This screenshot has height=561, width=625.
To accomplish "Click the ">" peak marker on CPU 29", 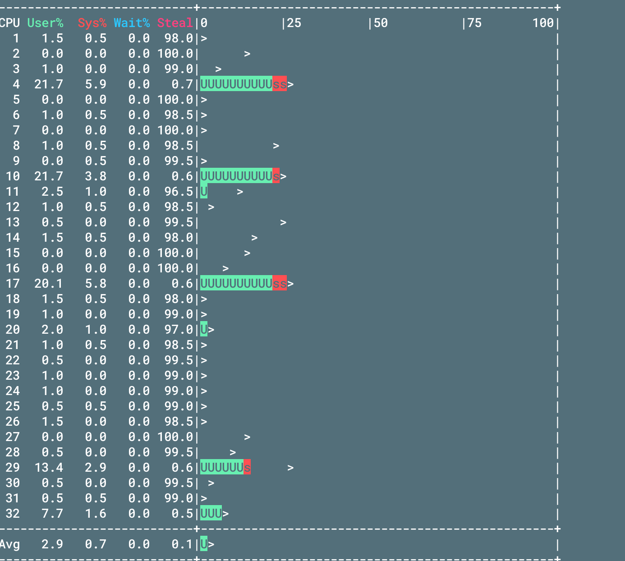I will click(290, 468).
